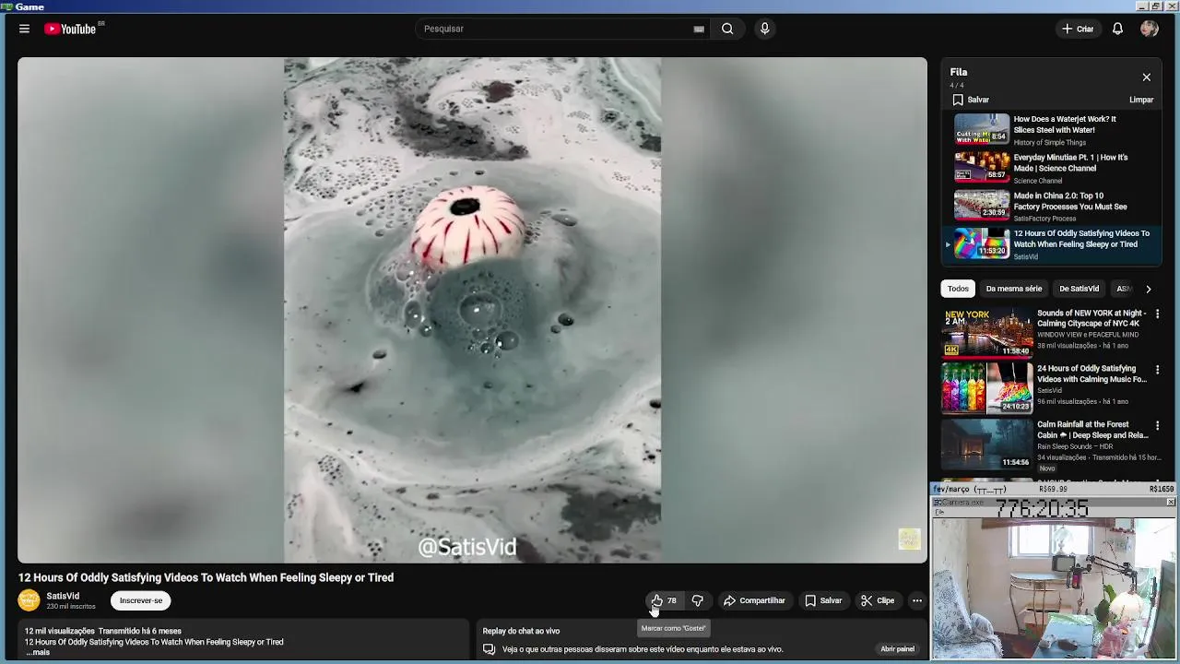Viewport: 1180px width, 664px height.
Task: Open '24 Hours of Oddly Satisfying Videos' title
Action: [1091, 373]
